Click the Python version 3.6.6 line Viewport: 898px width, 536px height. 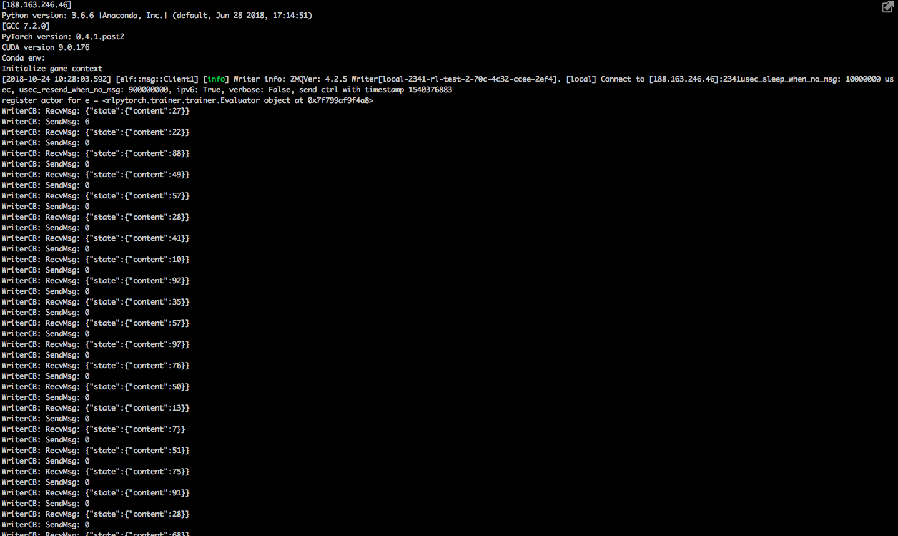(157, 16)
